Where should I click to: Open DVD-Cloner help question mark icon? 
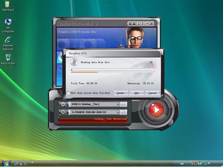click(143, 23)
